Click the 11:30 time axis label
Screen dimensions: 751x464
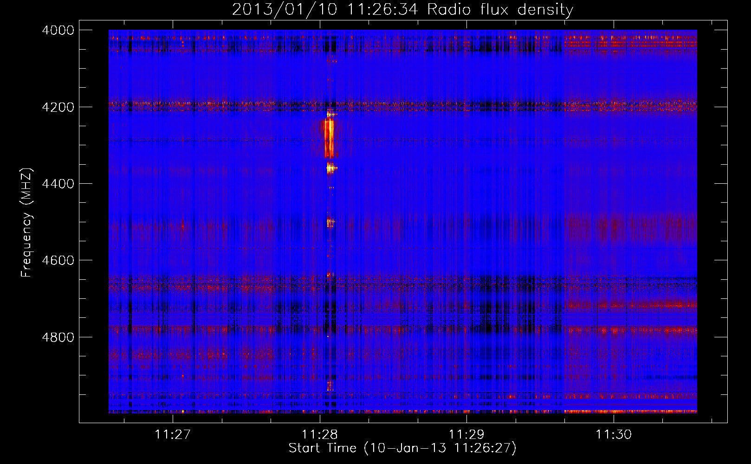pos(614,434)
